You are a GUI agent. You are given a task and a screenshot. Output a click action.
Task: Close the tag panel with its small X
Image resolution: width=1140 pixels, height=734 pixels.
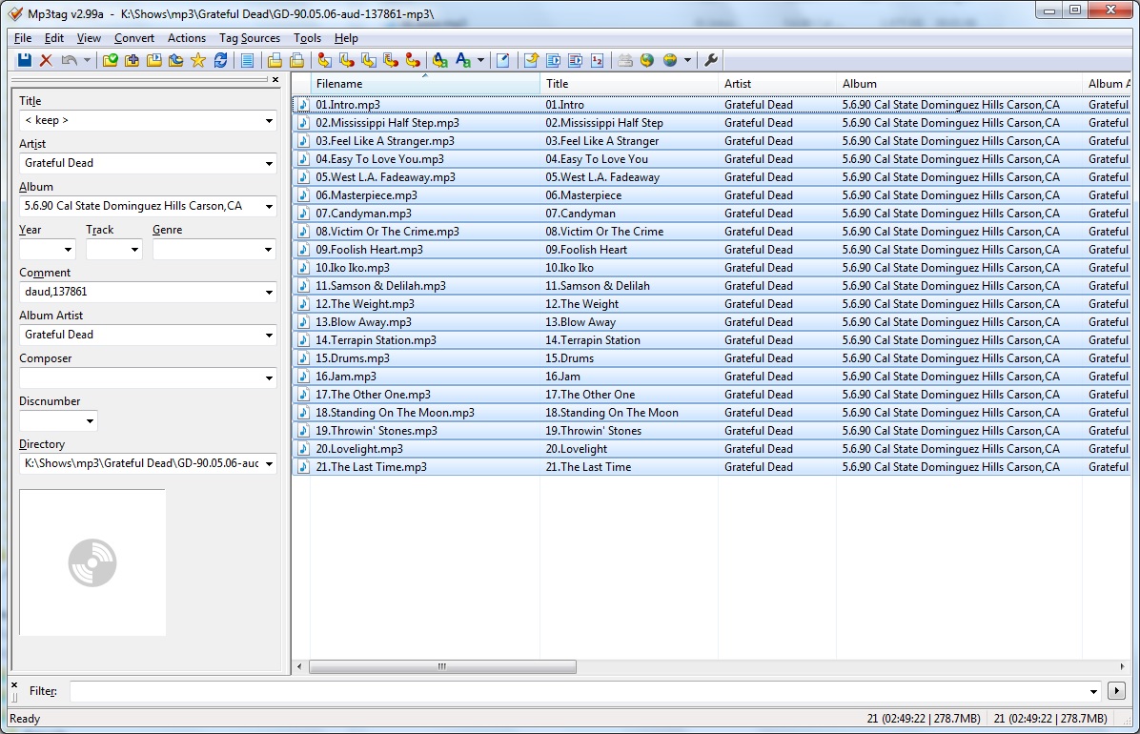(x=275, y=79)
